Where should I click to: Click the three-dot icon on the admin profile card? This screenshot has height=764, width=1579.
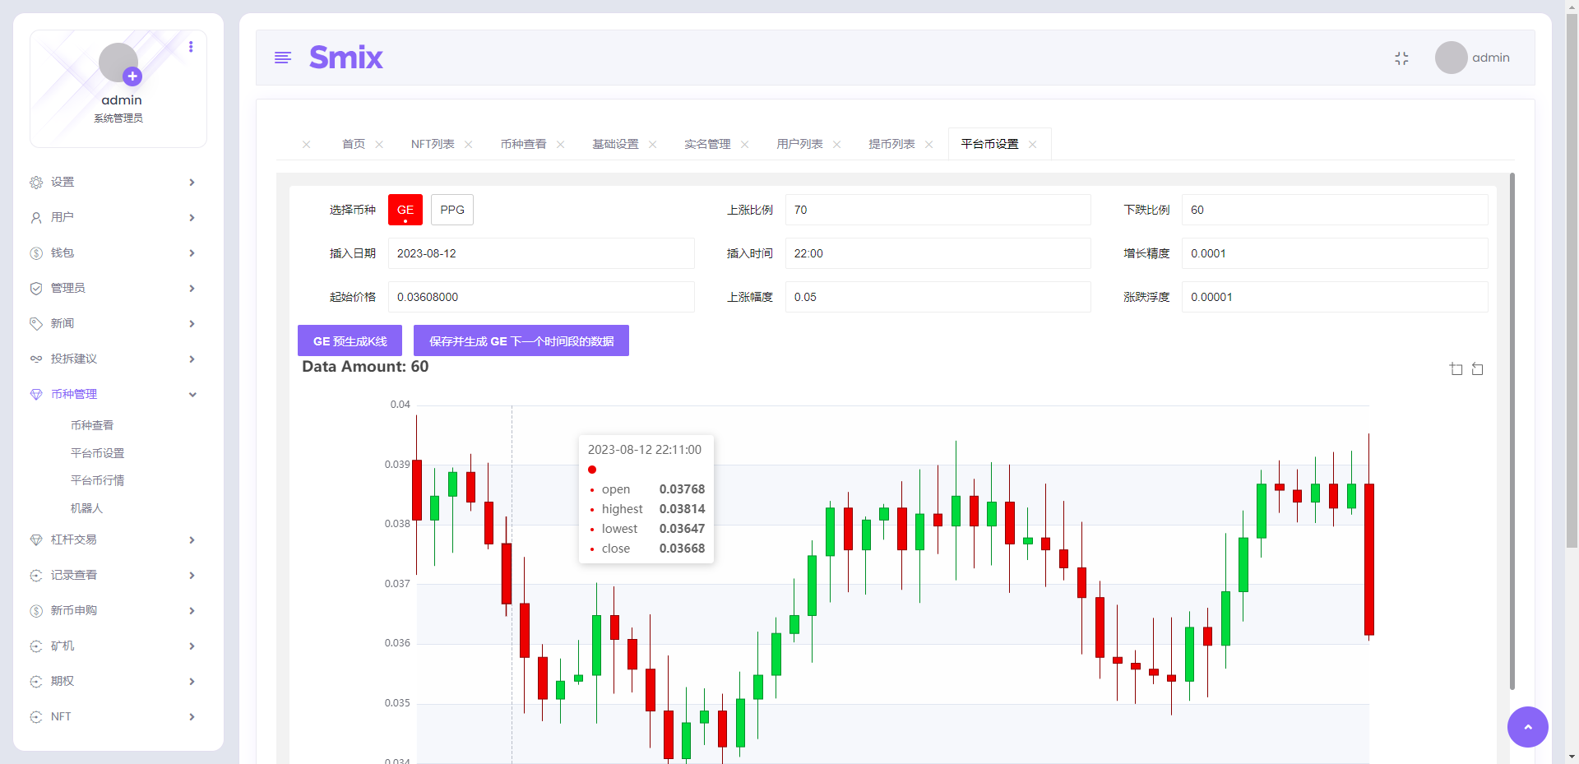coord(191,47)
